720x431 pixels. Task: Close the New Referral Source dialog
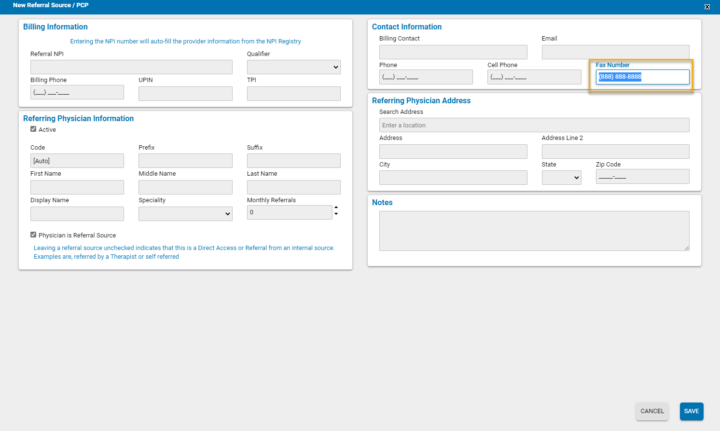707,7
